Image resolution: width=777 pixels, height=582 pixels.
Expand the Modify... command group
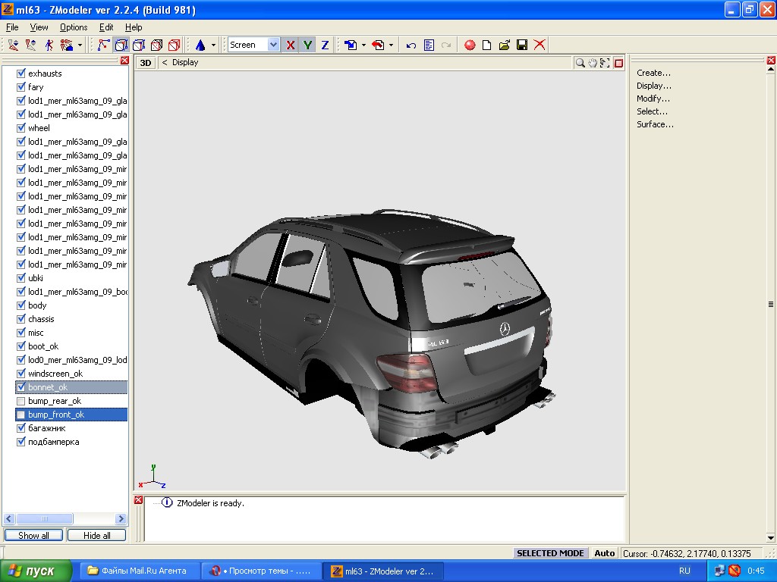653,99
